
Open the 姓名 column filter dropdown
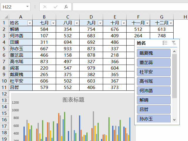tap(30, 23)
